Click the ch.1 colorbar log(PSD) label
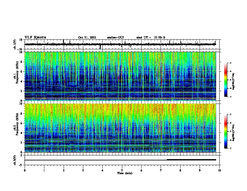The width and height of the screenshot is (247, 191). tap(234, 81)
